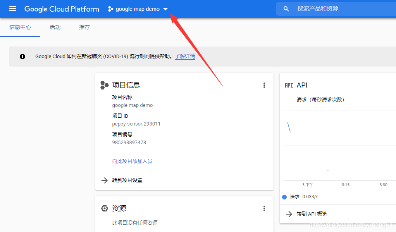396x232 pixels.
Task: Expand project dropdown arrow in header
Action: click(x=165, y=9)
